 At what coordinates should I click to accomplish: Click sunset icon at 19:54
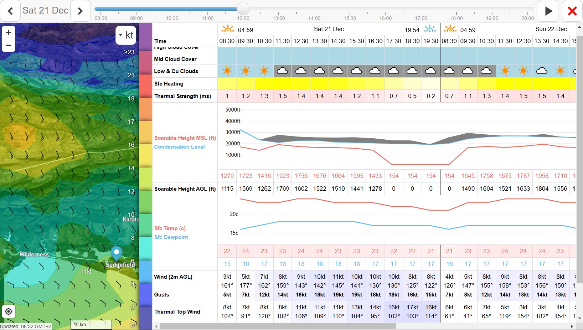tap(430, 29)
